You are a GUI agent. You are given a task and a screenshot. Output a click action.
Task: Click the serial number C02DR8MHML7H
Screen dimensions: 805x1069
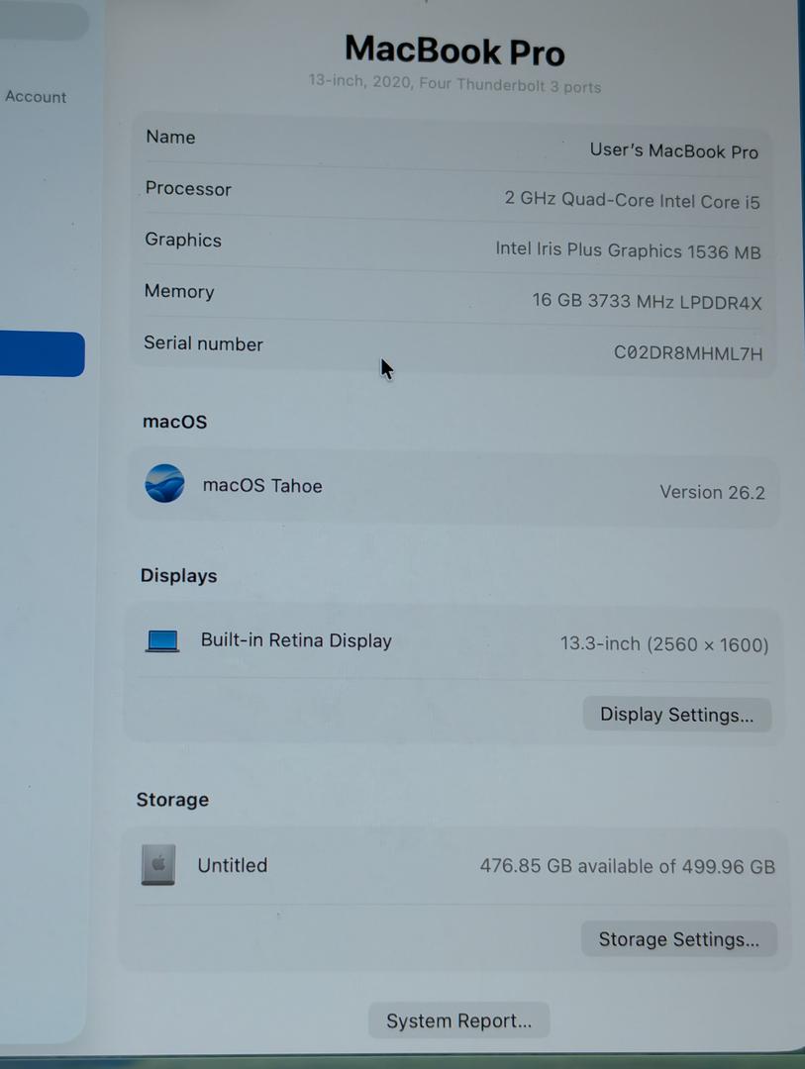(x=687, y=353)
